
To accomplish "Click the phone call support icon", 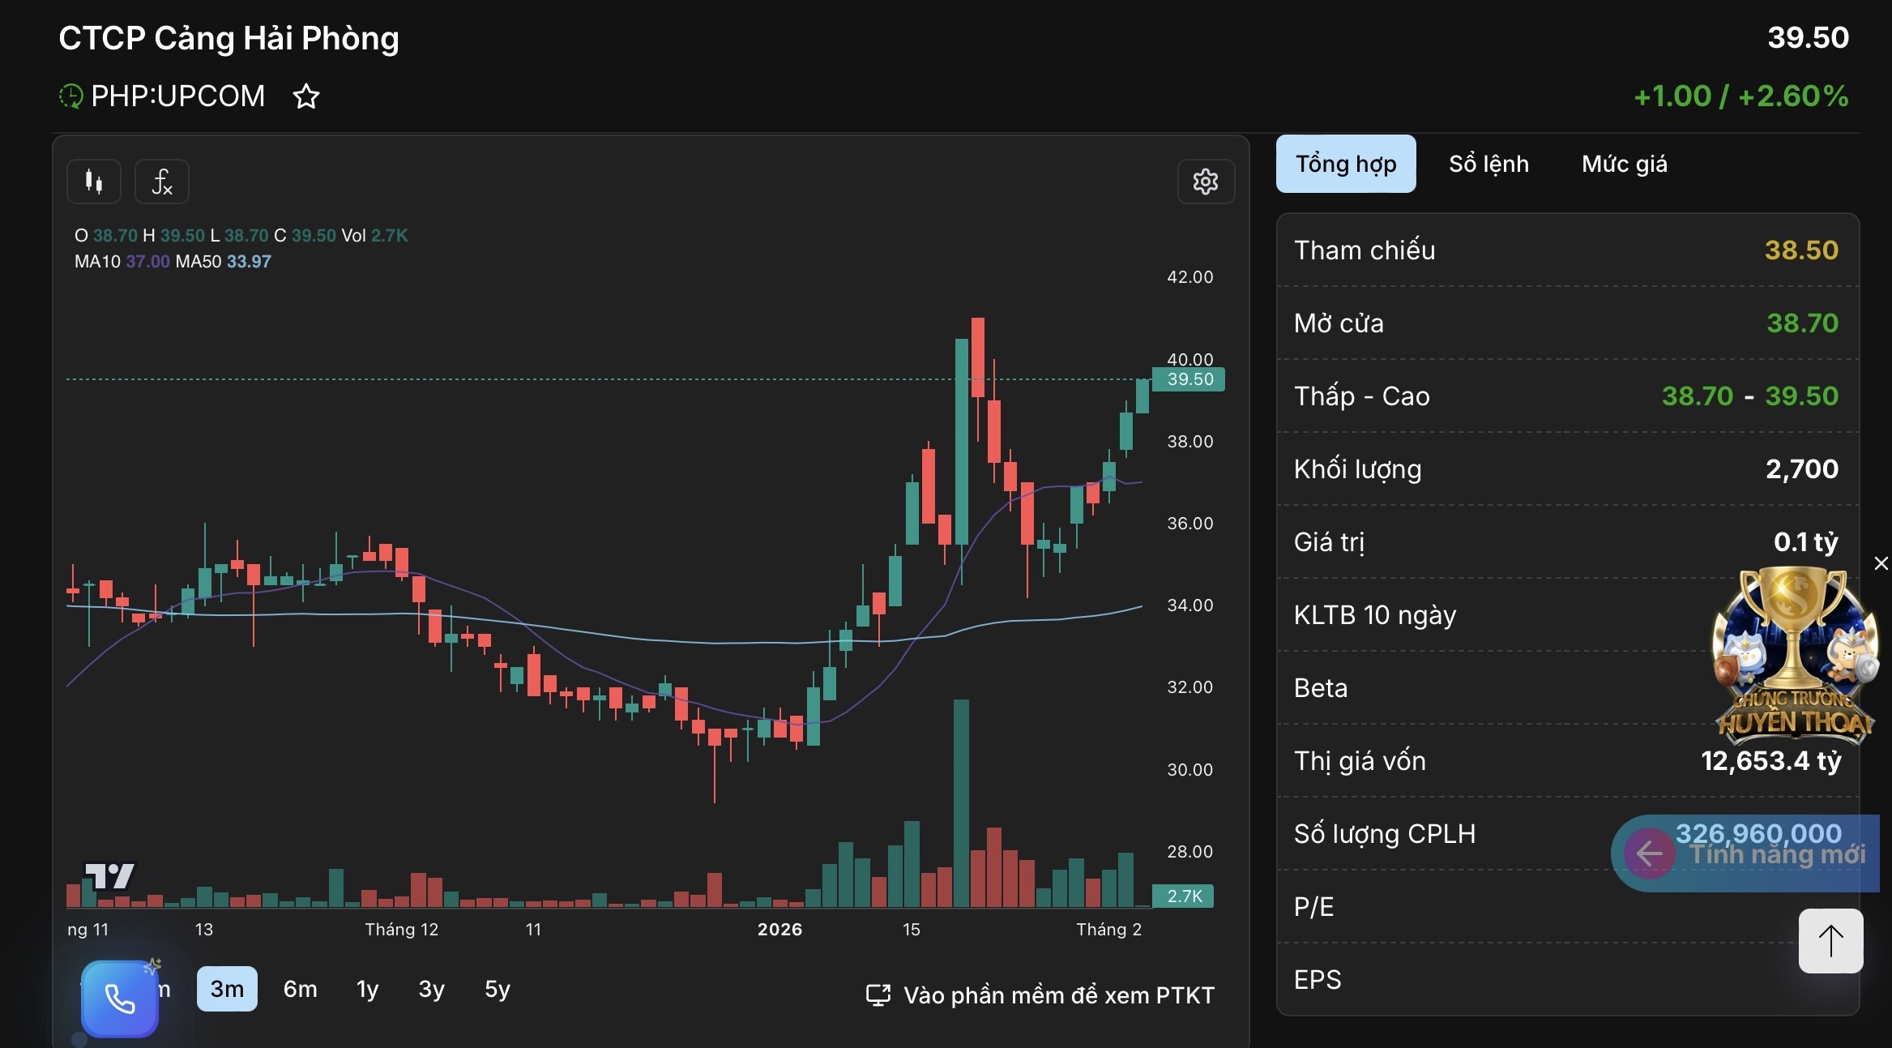I will (120, 999).
